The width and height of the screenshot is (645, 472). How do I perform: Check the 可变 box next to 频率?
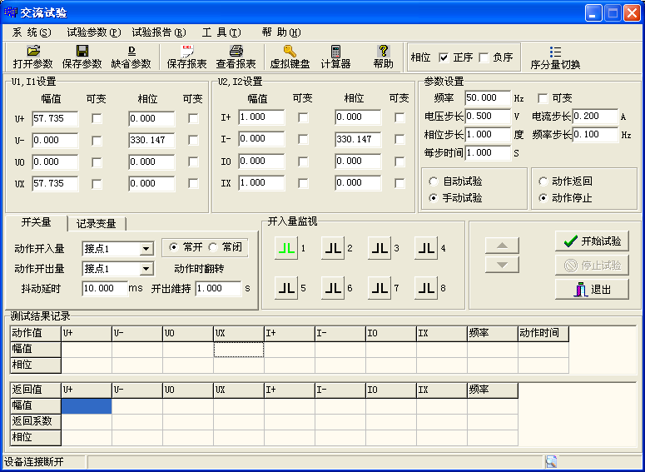pyautogui.click(x=543, y=98)
